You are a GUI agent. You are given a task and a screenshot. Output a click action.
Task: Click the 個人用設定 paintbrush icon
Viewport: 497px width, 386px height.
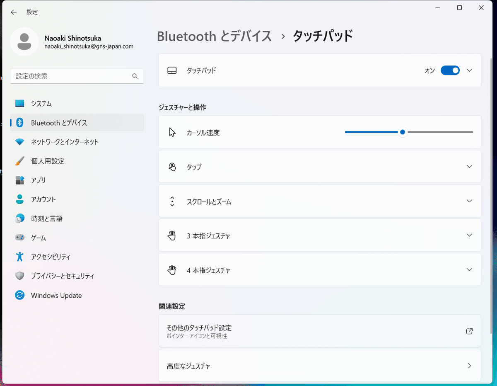[x=20, y=161]
